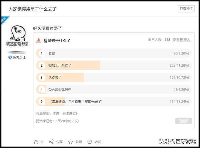200x148 pixels.
Task: Open the thread title 大家觉得猪皇干什么去了
Action: click(x=32, y=8)
